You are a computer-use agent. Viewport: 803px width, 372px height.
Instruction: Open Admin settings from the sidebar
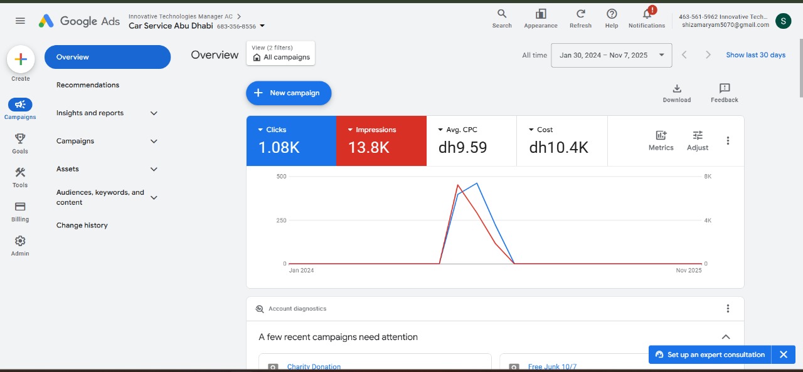coord(19,244)
